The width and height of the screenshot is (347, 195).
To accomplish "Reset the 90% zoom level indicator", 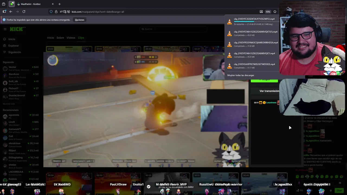I will point(268,12).
